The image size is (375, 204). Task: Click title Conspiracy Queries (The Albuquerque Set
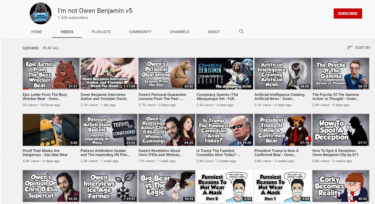pos(217,97)
